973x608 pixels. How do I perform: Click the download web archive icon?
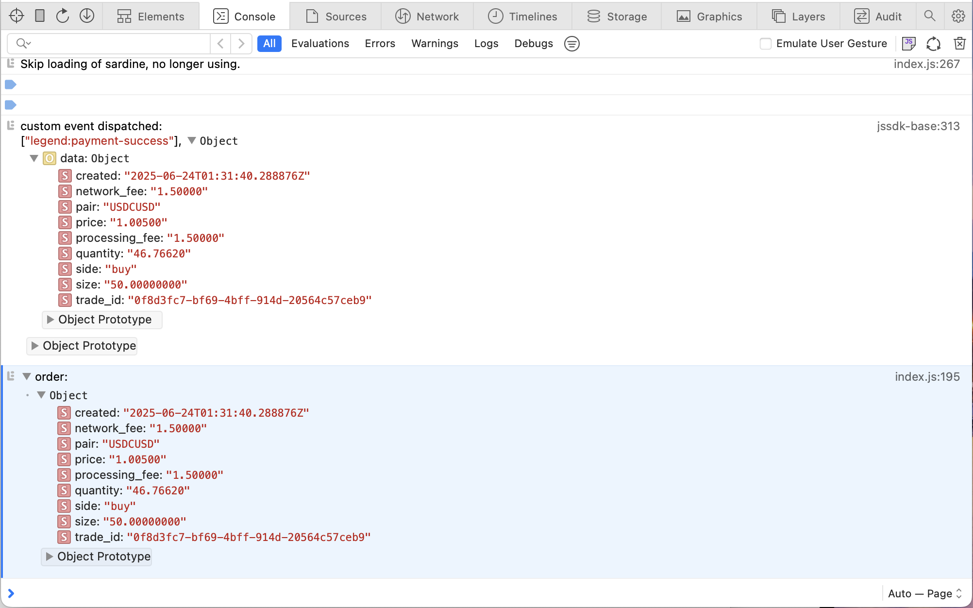pos(87,16)
